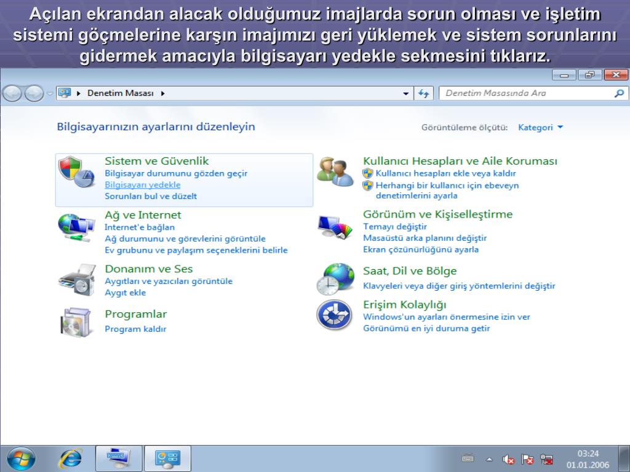
Task: Open Görünüm ve Kişiselleştirme heading
Action: click(437, 214)
